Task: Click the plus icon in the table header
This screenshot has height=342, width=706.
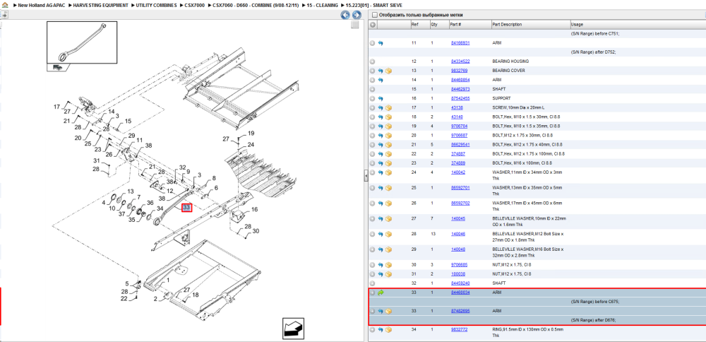Action: (372, 24)
